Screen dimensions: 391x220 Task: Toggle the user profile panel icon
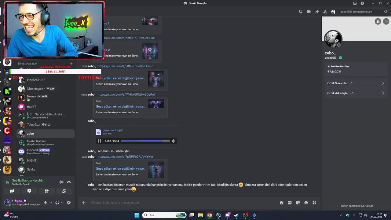(333, 12)
